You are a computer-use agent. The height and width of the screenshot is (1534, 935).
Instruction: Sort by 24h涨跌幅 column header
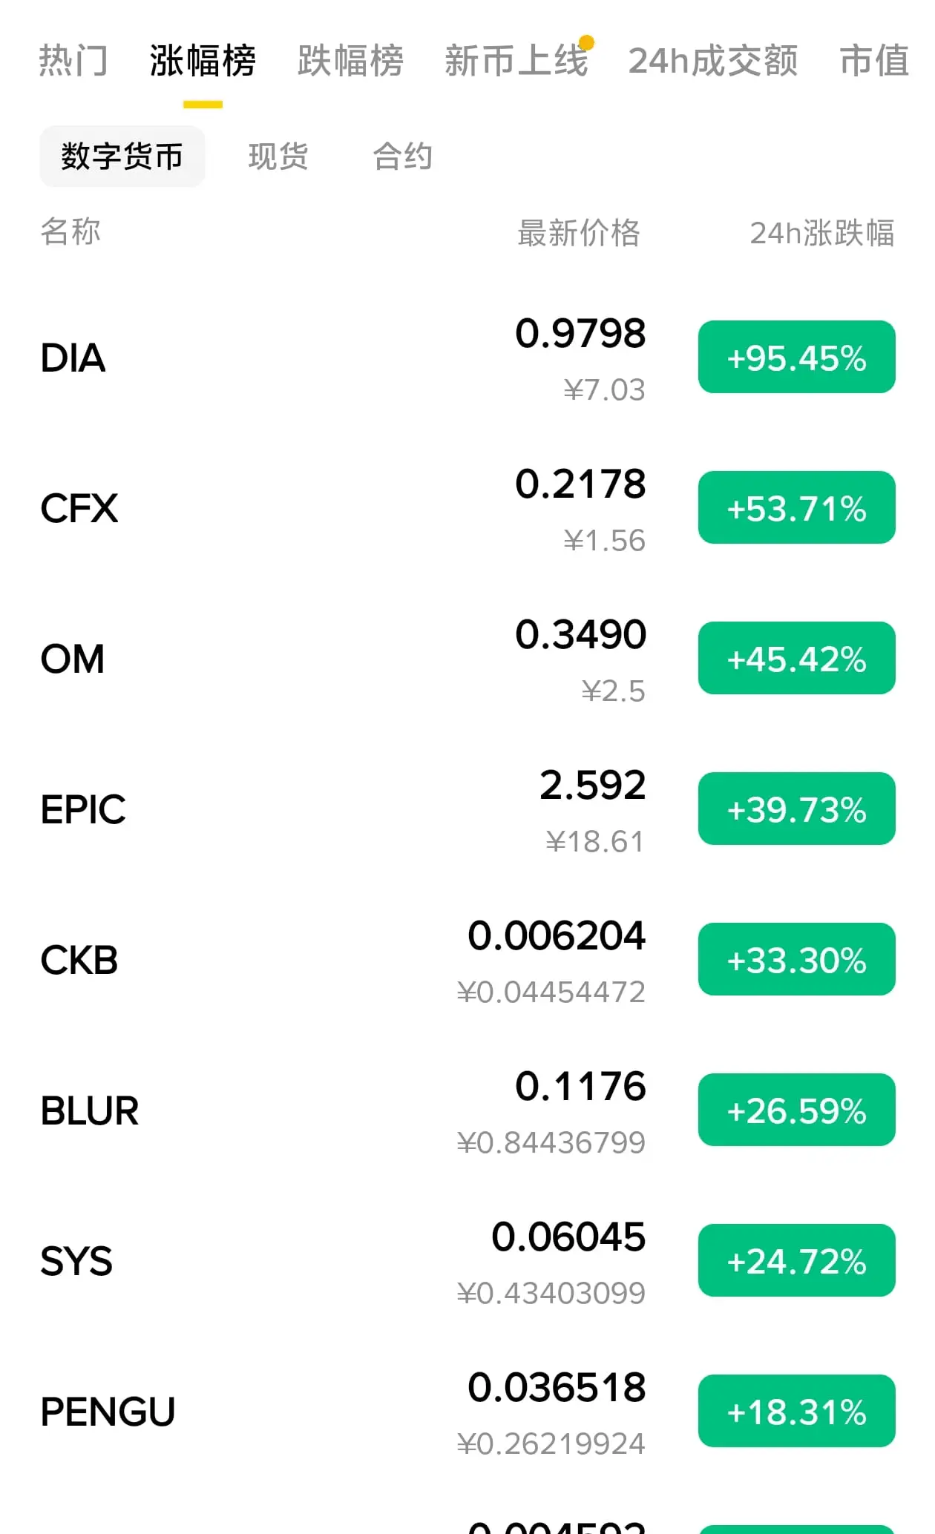click(822, 232)
